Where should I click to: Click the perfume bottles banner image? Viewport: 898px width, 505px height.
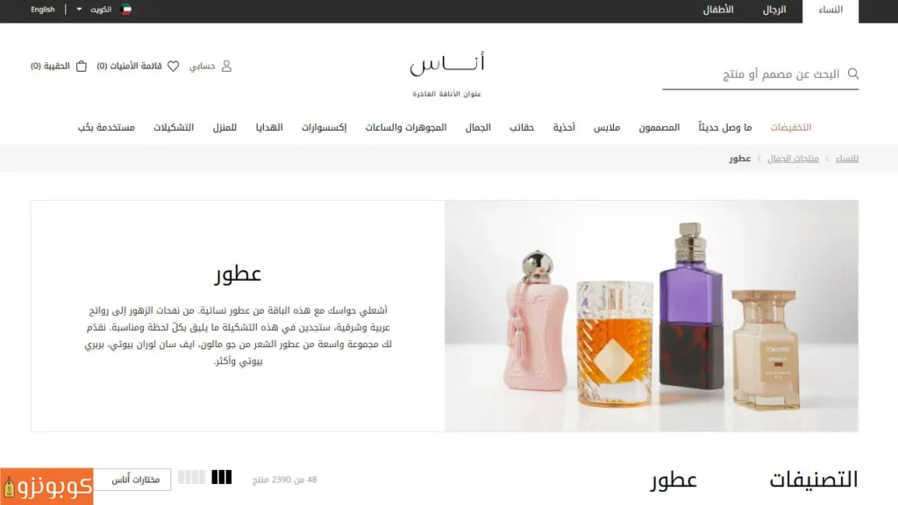point(652,316)
